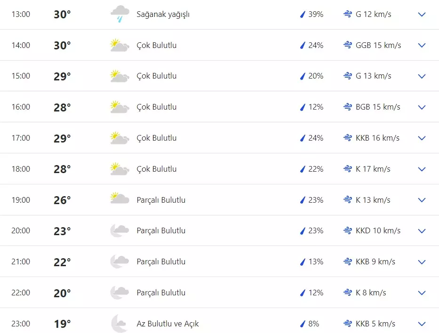Image resolution: width=439 pixels, height=333 pixels.
Task: Select the Az Bulutlu ve Açık label
Action: [x=168, y=324]
